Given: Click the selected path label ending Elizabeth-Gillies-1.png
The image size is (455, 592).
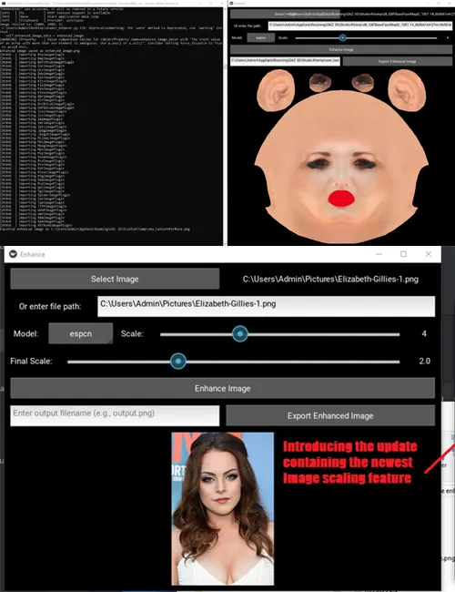Looking at the screenshot, I should 330,279.
